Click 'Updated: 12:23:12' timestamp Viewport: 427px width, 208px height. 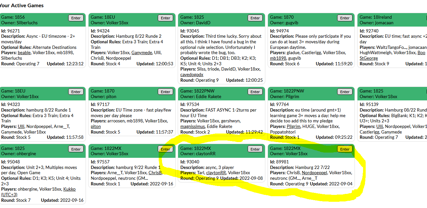(65, 64)
